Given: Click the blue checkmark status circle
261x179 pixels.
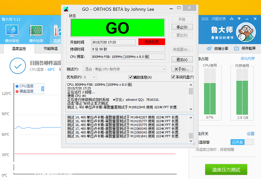Looking at the screenshot, I should click(x=18, y=66).
